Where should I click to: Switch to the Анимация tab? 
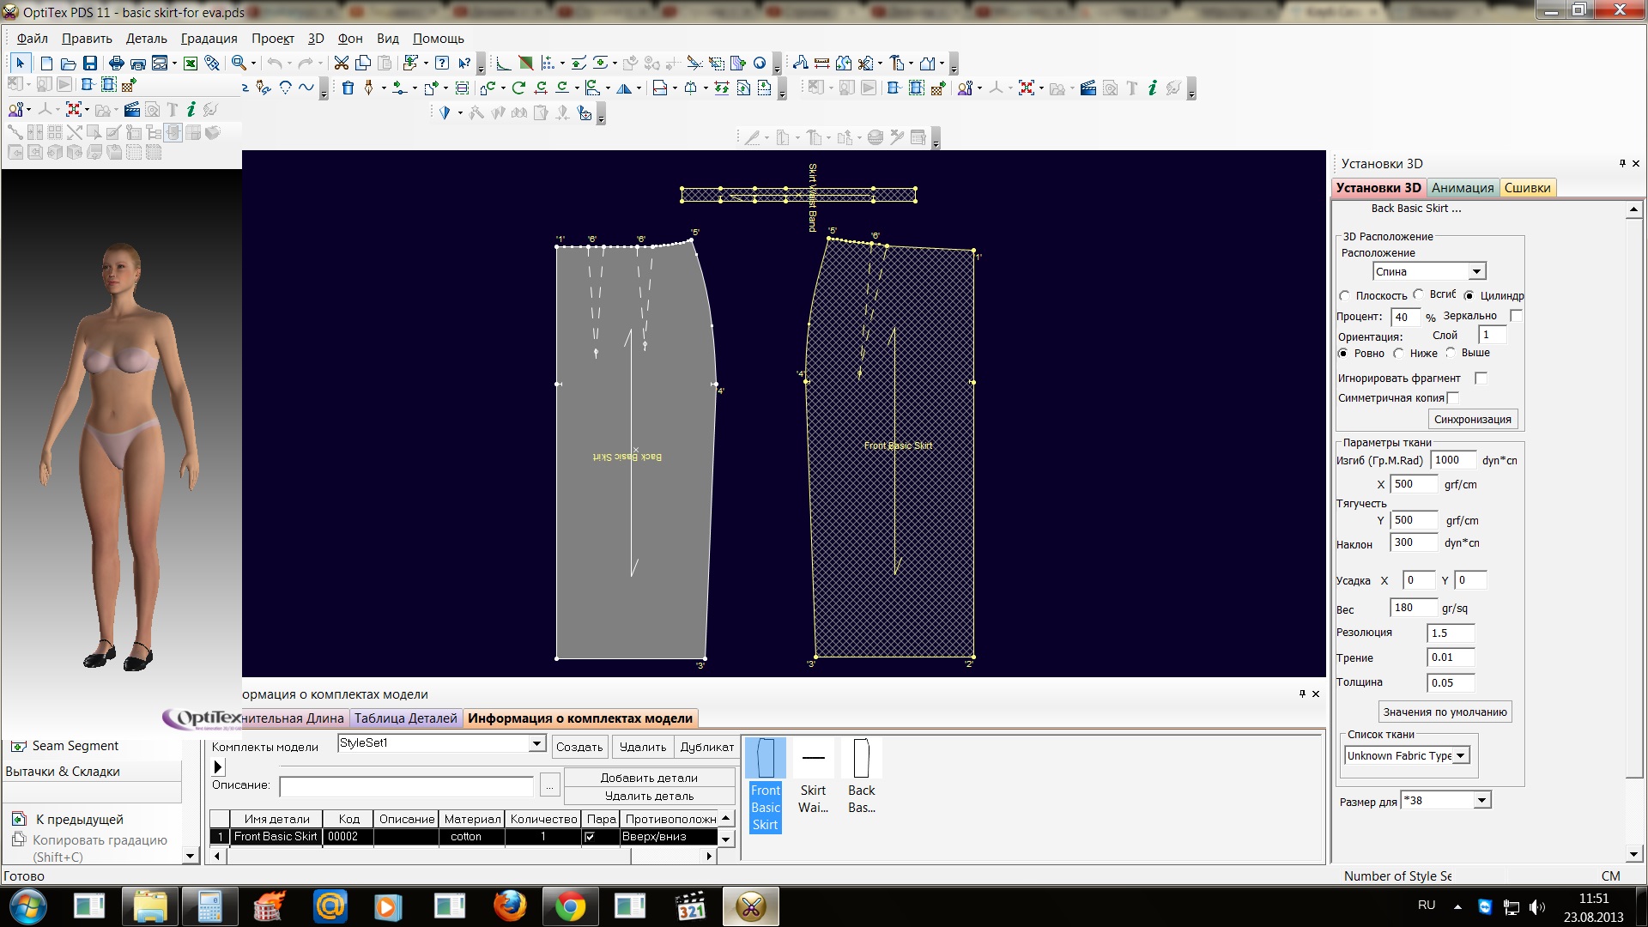point(1462,188)
